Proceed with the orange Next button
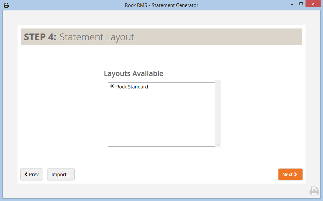 tap(290, 175)
